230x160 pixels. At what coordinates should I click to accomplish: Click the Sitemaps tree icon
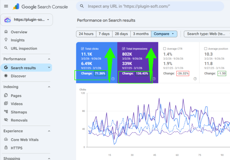[6, 112]
